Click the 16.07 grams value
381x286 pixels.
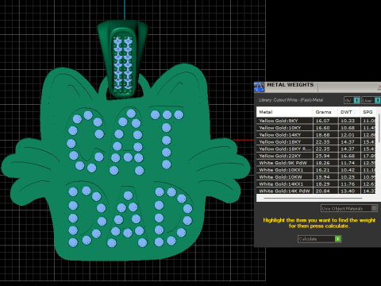pos(322,121)
